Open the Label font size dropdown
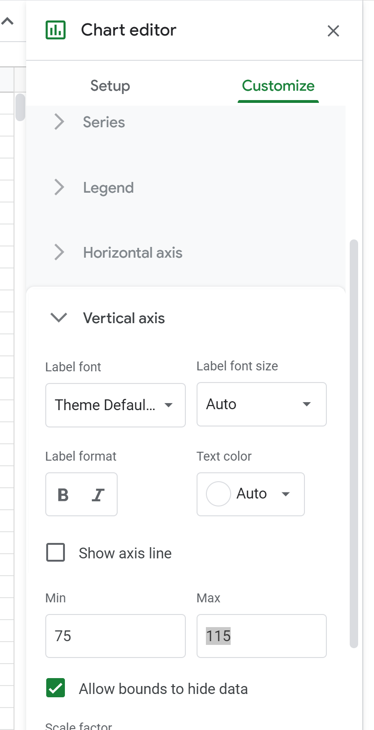 tap(261, 405)
